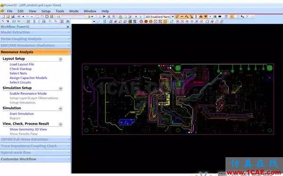Expand the Trace Impedance/Coupling Check workflow
The width and height of the screenshot is (283, 176).
pos(35,146)
